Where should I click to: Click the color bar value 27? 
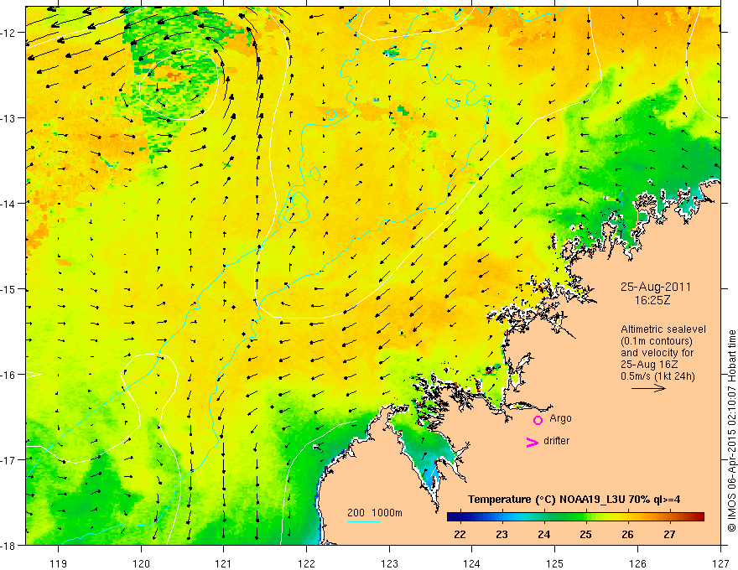(x=669, y=534)
